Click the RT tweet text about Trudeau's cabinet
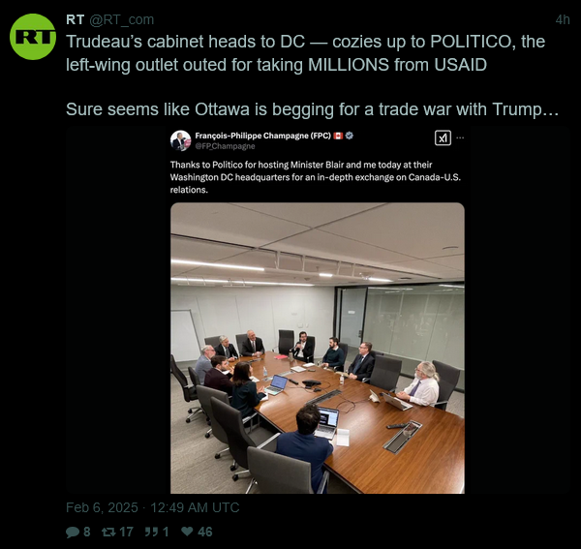The height and width of the screenshot is (549, 581). (x=312, y=76)
